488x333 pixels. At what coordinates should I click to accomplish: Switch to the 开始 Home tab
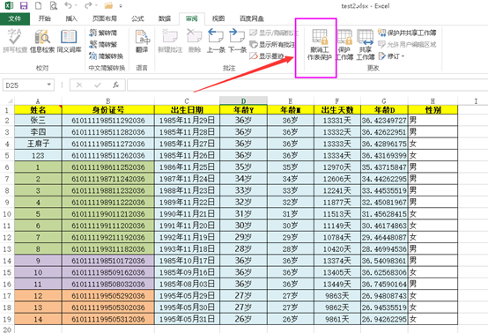click(x=44, y=18)
